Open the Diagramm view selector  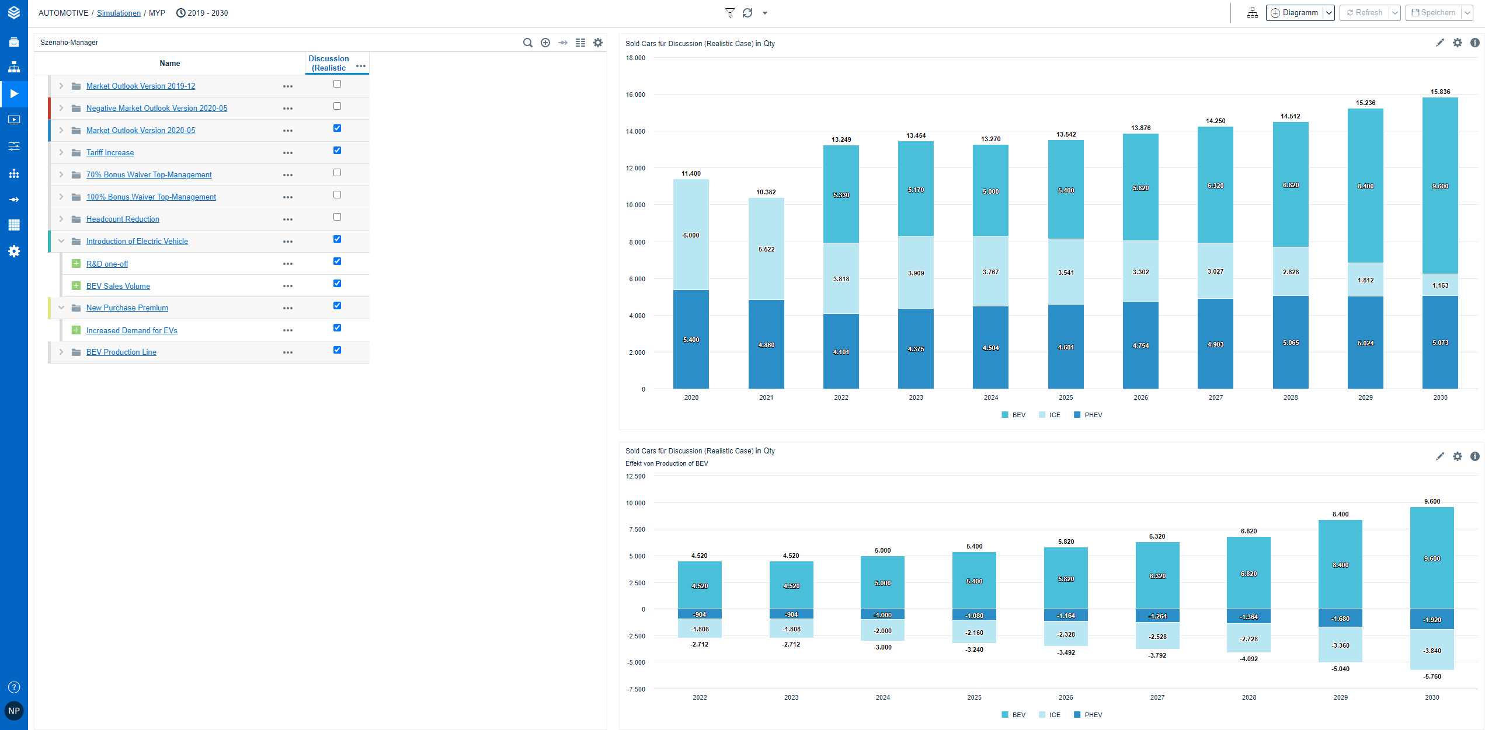(1328, 12)
